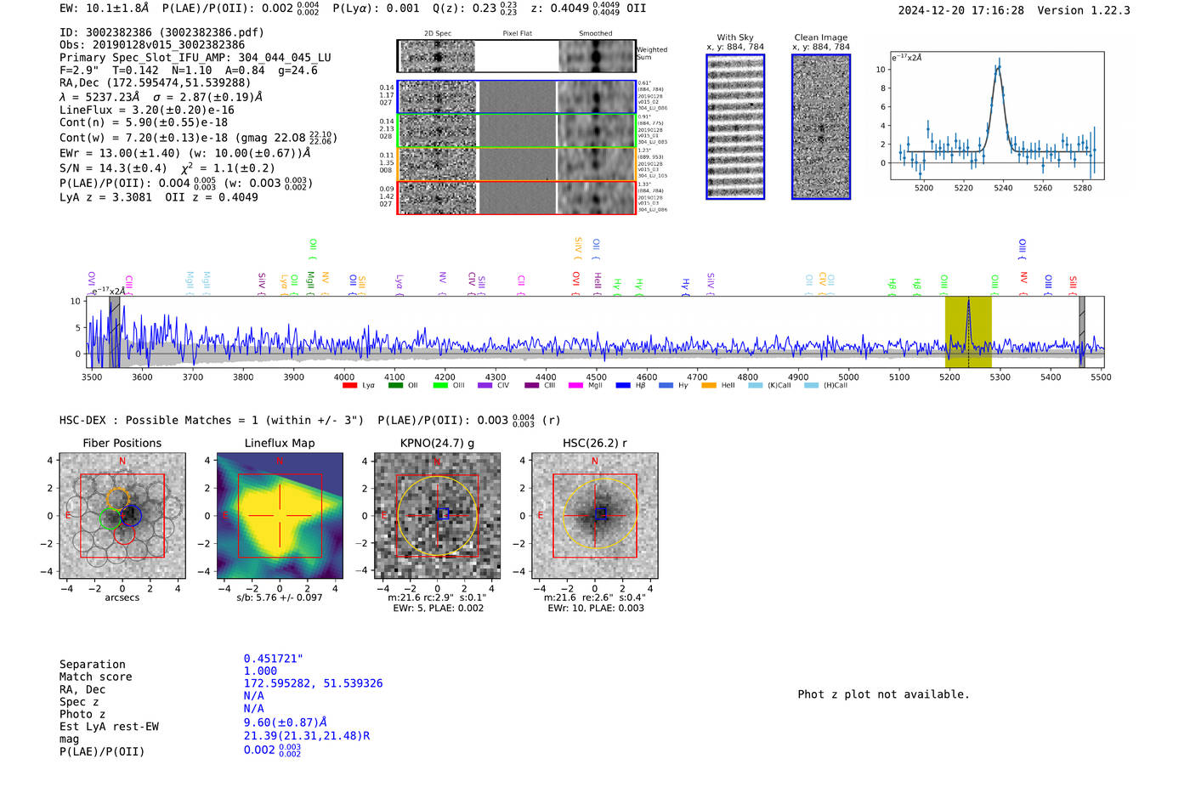This screenshot has height=810, width=1190.
Task: Click the match score value 1.000
Action: [260, 671]
